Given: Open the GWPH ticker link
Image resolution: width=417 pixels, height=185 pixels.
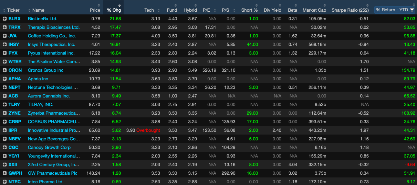Looking at the screenshot, I should (x=15, y=173).
